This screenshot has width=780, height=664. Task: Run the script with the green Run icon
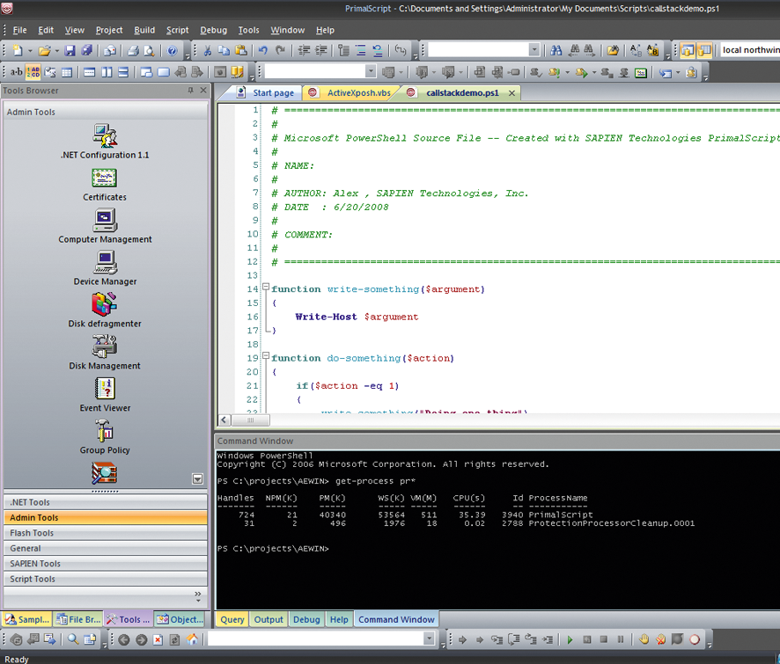click(x=569, y=639)
